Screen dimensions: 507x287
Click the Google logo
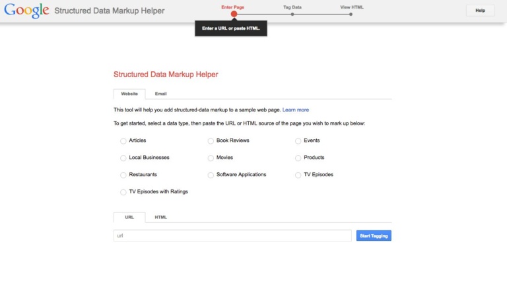[26, 11]
